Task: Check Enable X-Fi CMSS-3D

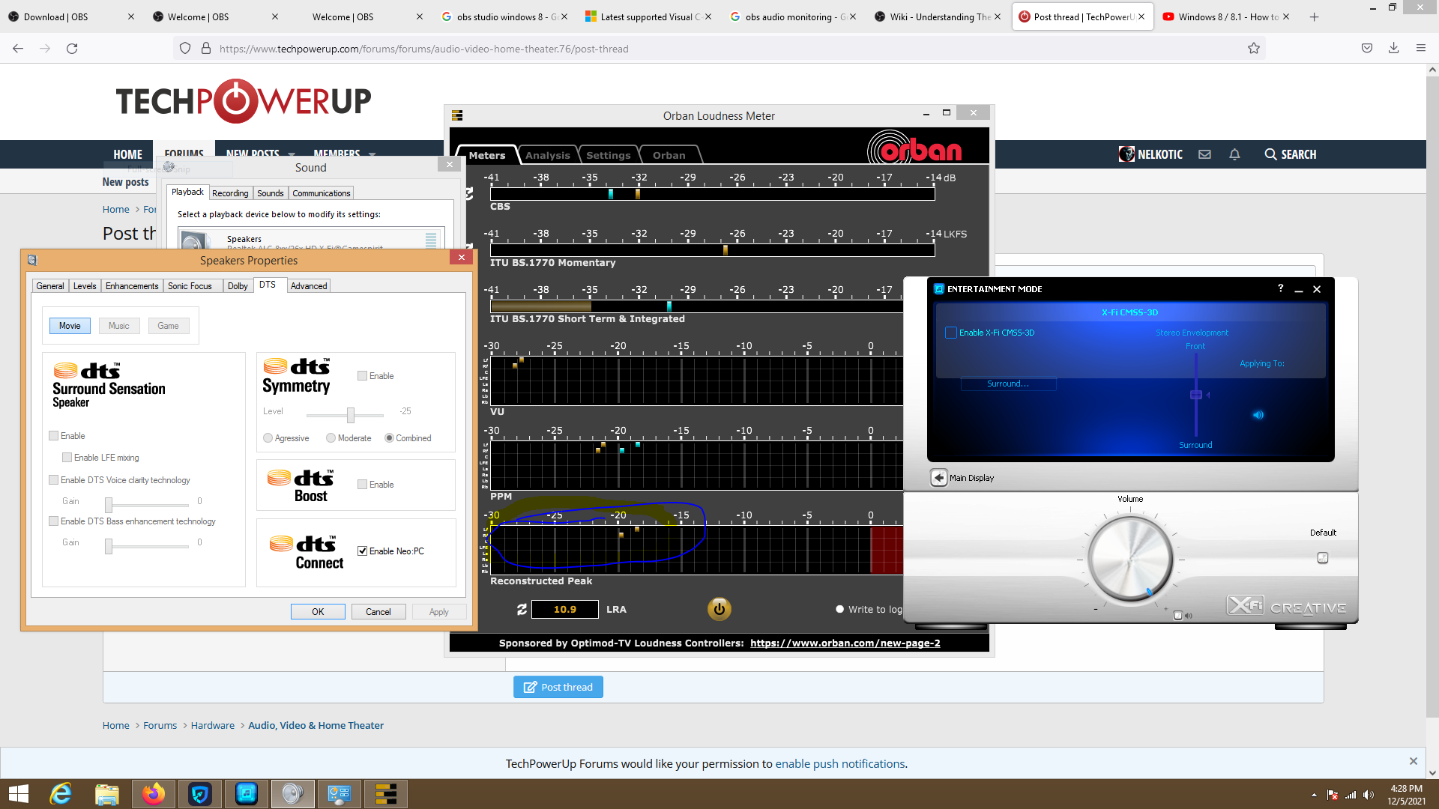Action: (x=951, y=333)
